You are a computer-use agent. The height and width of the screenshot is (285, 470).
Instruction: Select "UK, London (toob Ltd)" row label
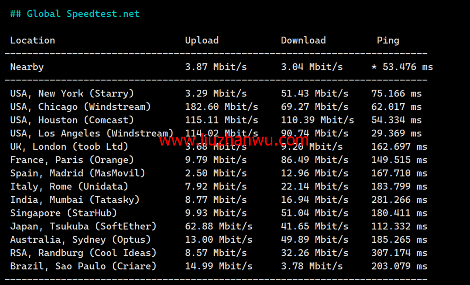pyautogui.click(x=69, y=146)
